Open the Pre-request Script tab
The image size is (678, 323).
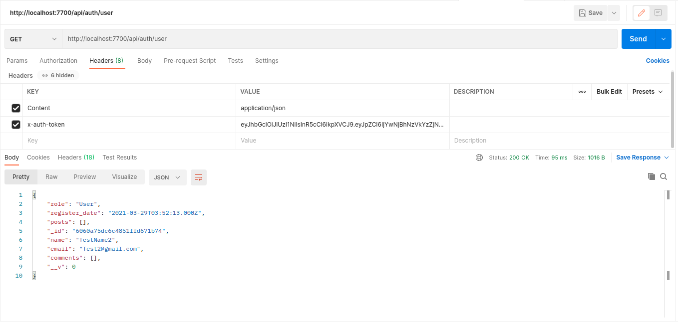190,61
